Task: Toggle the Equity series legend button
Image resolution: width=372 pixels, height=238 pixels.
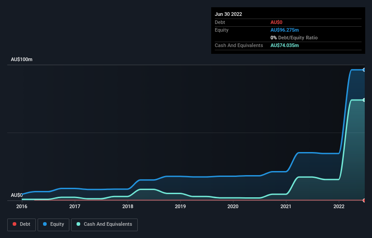Action: click(x=53, y=224)
